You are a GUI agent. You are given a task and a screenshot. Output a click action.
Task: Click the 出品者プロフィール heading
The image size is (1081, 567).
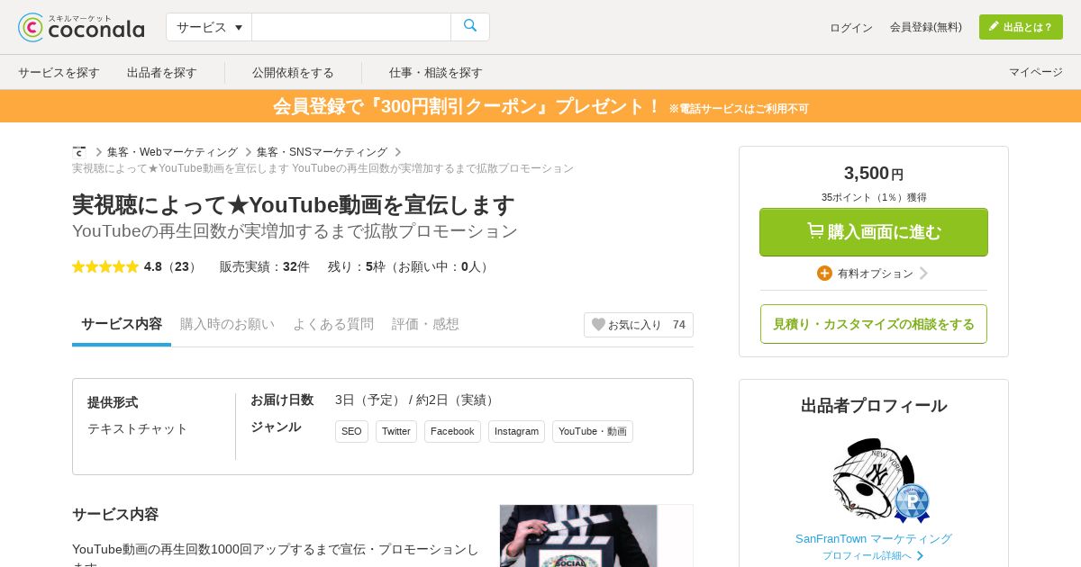874,406
